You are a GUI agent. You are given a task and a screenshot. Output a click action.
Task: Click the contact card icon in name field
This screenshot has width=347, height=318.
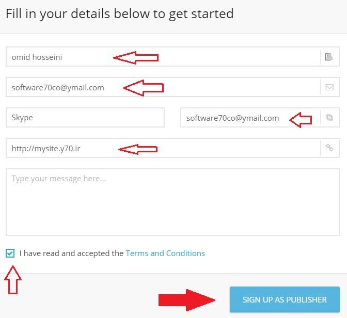[x=329, y=57]
